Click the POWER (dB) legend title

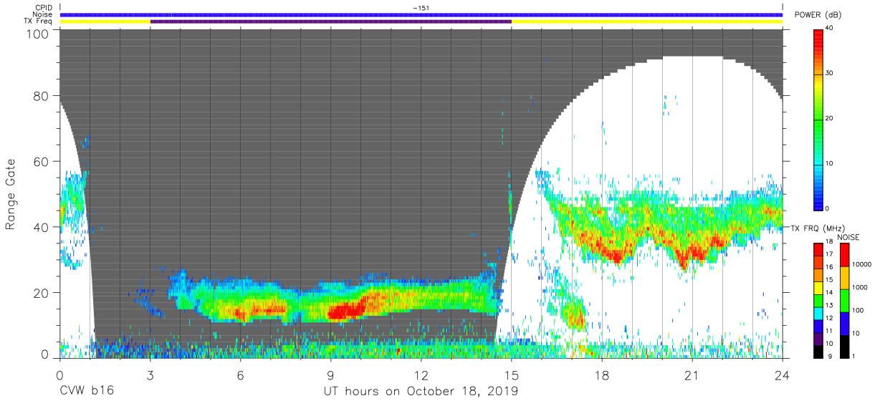(819, 14)
